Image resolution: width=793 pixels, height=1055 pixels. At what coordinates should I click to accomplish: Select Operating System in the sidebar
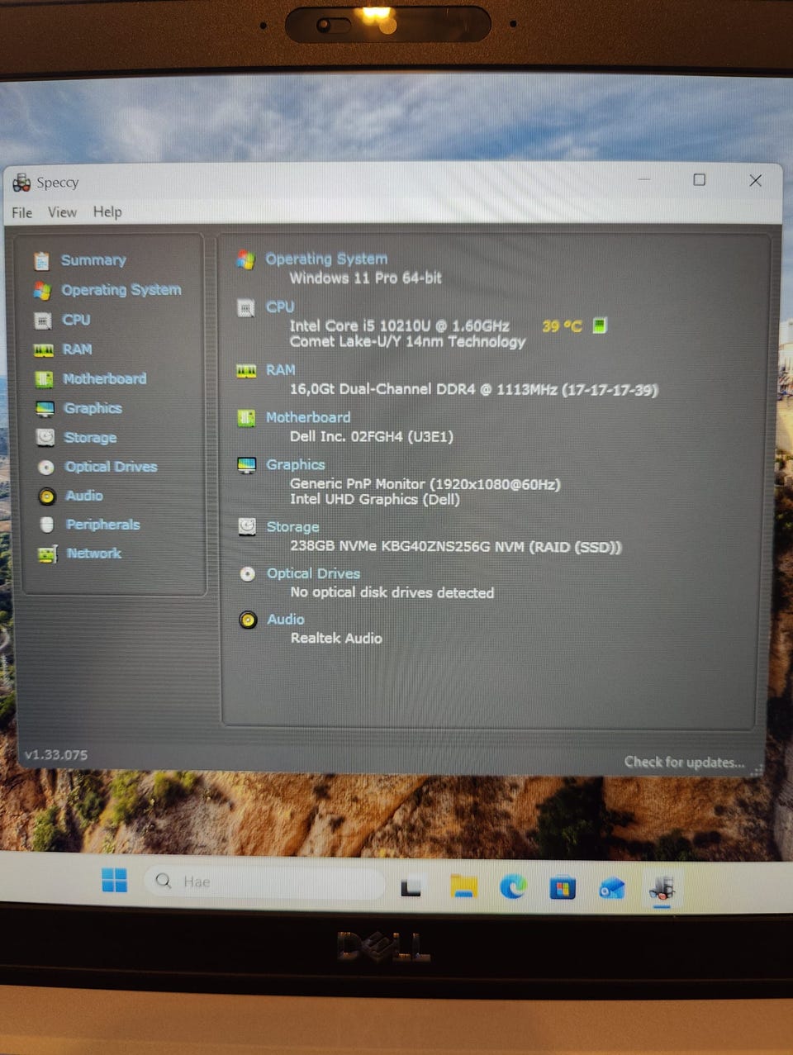[121, 290]
